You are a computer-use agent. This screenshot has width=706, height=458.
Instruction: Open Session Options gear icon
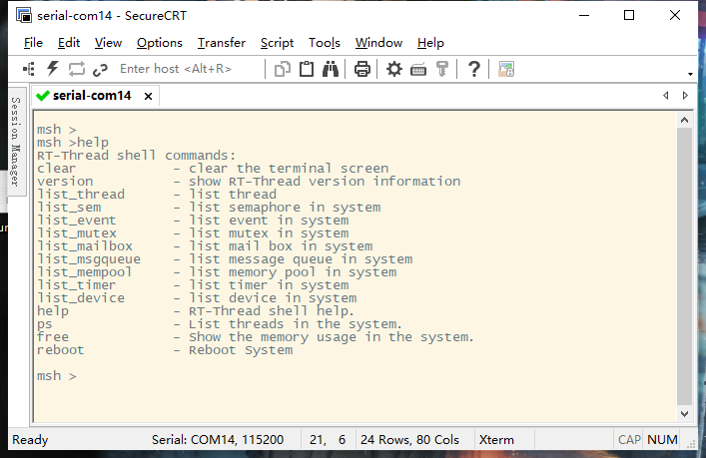point(394,69)
